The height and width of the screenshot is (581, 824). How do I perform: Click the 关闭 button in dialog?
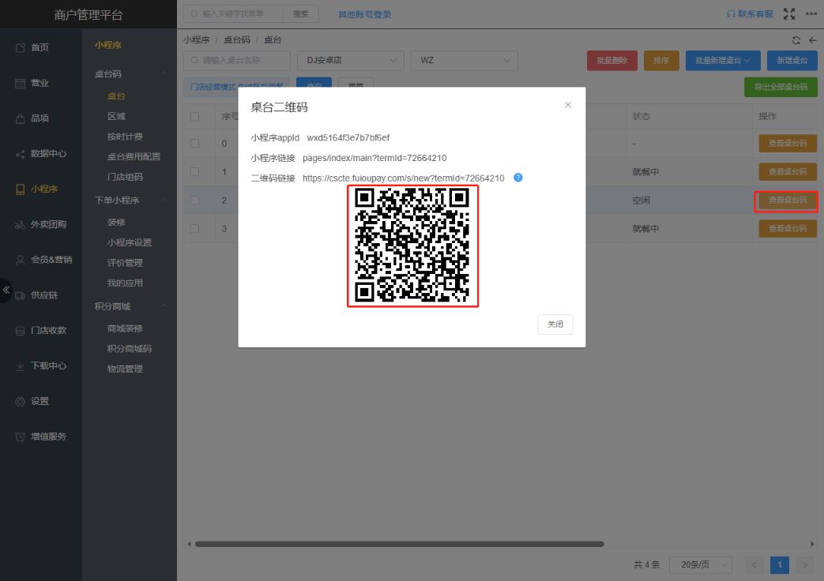pyautogui.click(x=555, y=324)
